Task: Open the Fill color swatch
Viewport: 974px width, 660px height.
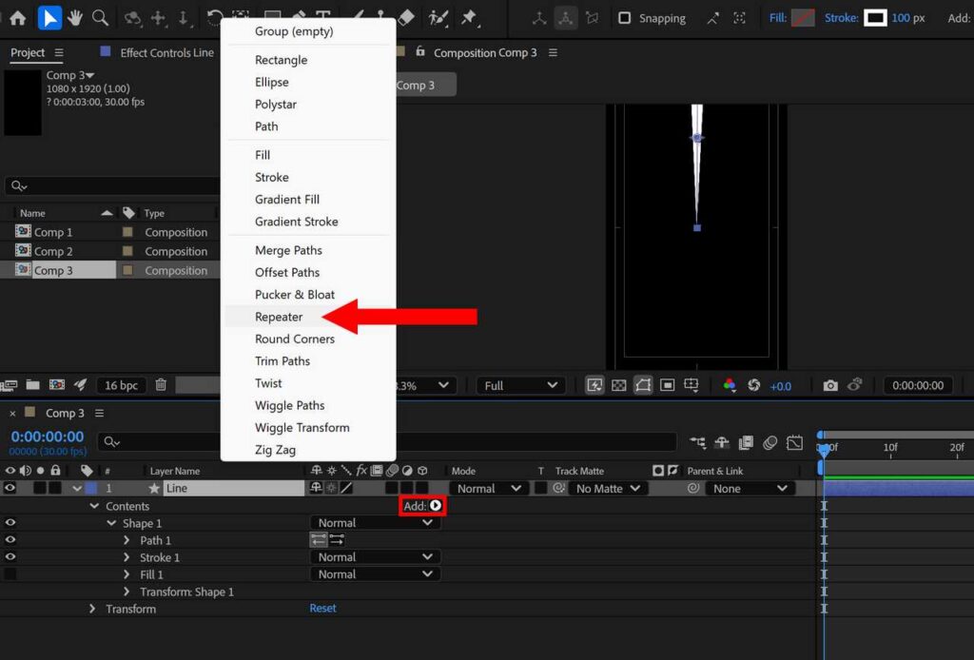Action: (x=803, y=18)
